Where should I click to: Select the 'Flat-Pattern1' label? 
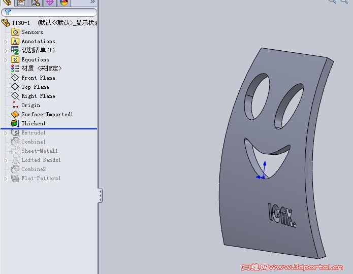[x=41, y=178]
